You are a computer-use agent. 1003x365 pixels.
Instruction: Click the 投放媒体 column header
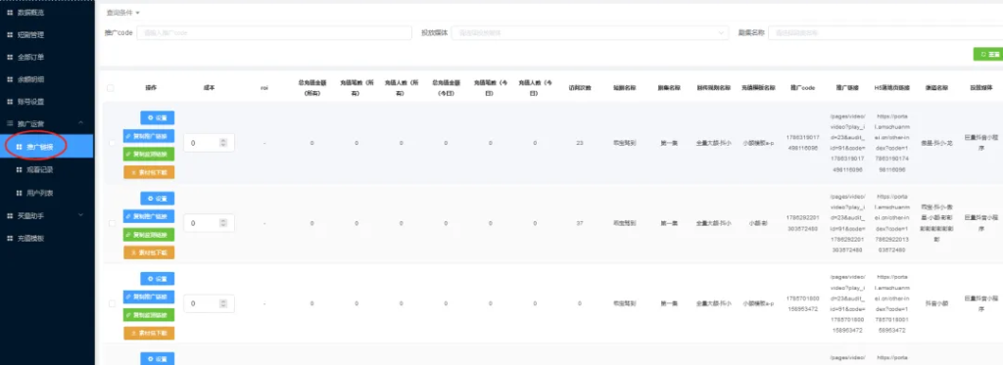(980, 88)
